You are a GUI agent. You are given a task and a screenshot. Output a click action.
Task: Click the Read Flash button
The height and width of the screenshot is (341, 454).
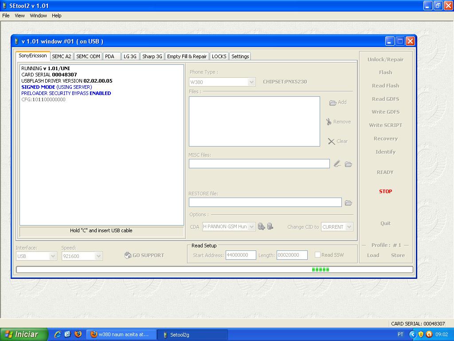385,86
